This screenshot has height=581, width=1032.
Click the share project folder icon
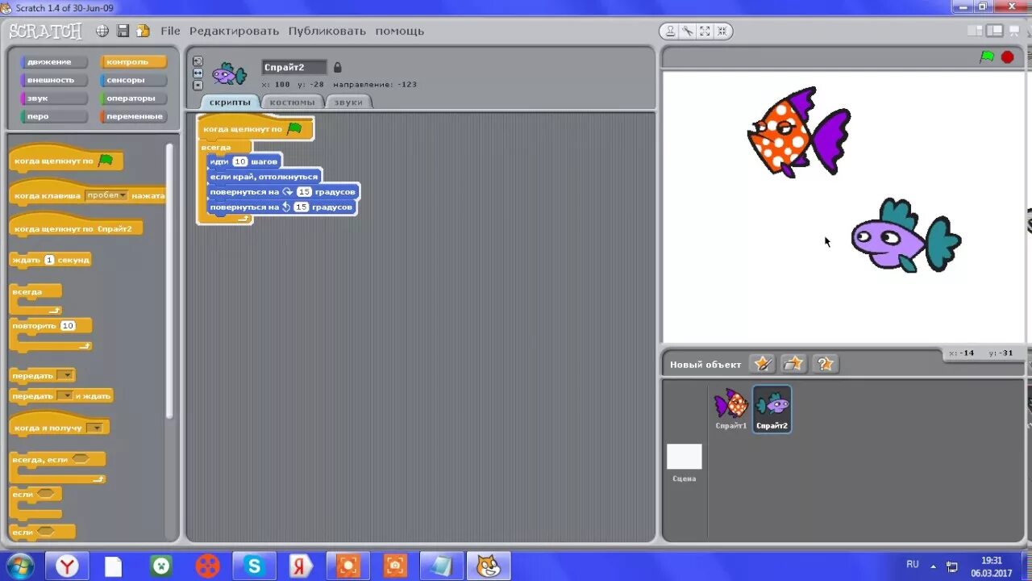click(144, 31)
